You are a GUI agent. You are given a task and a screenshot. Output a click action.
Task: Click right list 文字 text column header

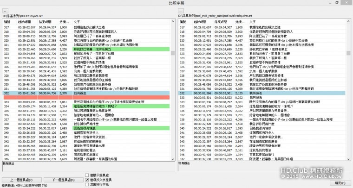tap(297, 22)
